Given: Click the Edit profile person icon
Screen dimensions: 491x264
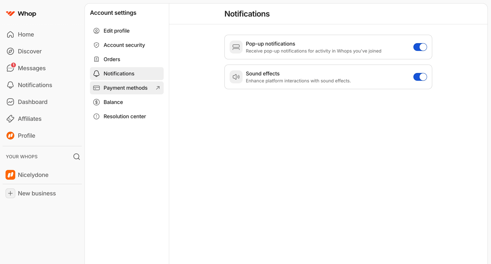Looking at the screenshot, I should coord(96,31).
